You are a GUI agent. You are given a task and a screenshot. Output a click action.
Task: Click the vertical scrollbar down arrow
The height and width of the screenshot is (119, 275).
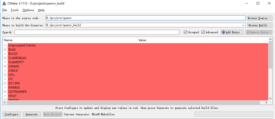pos(270,98)
